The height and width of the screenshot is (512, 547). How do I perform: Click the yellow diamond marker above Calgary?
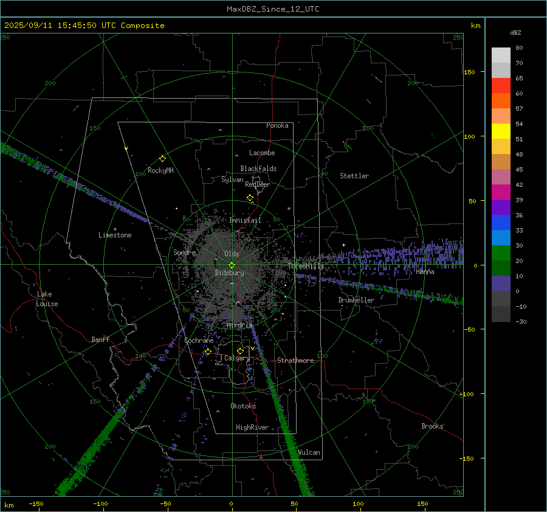click(240, 351)
